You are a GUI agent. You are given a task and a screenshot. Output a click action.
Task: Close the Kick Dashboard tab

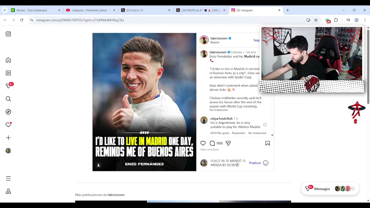tap(59, 10)
